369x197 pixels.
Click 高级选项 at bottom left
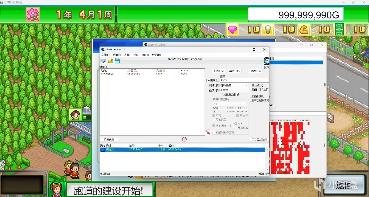coord(105,174)
